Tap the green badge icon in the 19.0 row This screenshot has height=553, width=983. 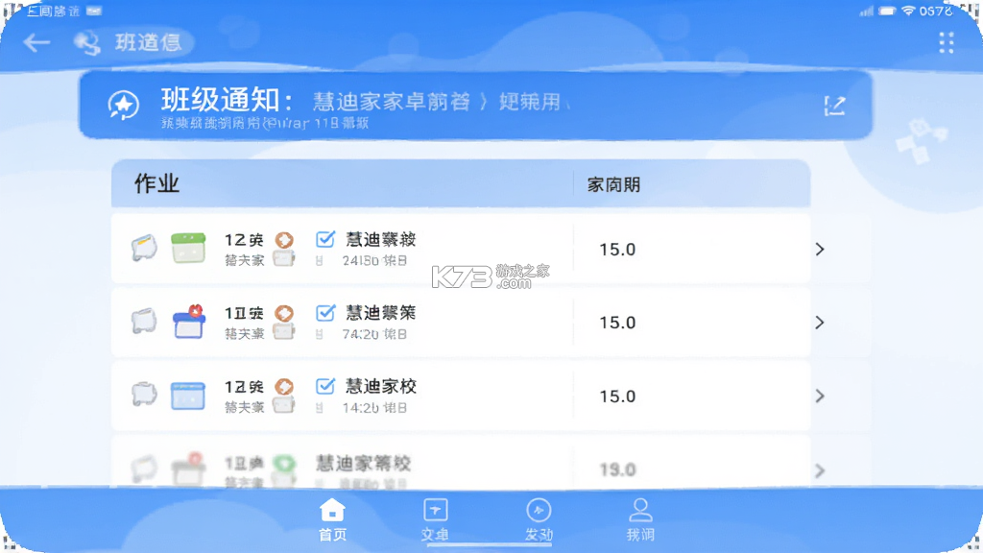pos(284,464)
